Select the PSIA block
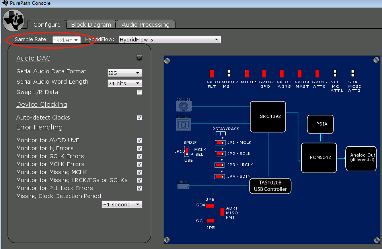 point(320,124)
